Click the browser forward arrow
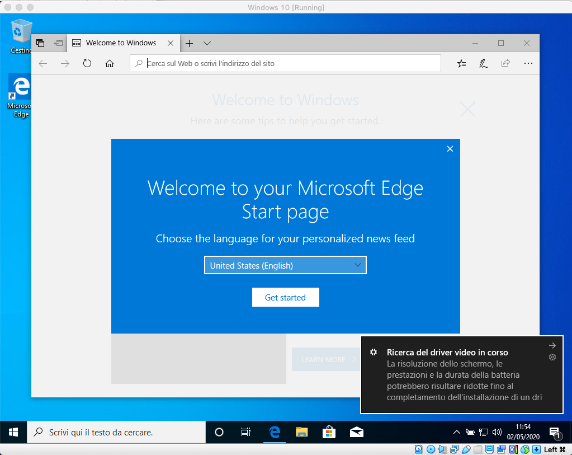Screen dimensions: 572x455 [x=65, y=64]
